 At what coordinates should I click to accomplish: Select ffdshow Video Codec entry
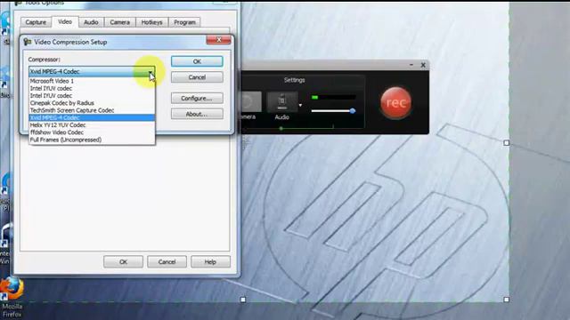tap(92, 132)
